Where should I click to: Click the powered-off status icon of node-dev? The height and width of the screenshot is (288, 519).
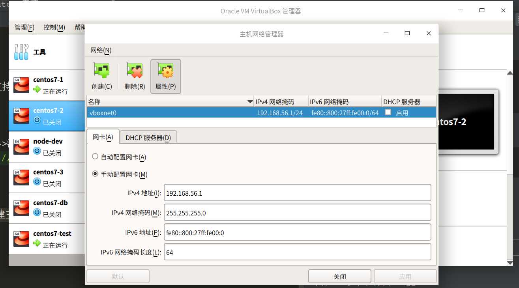click(x=37, y=151)
